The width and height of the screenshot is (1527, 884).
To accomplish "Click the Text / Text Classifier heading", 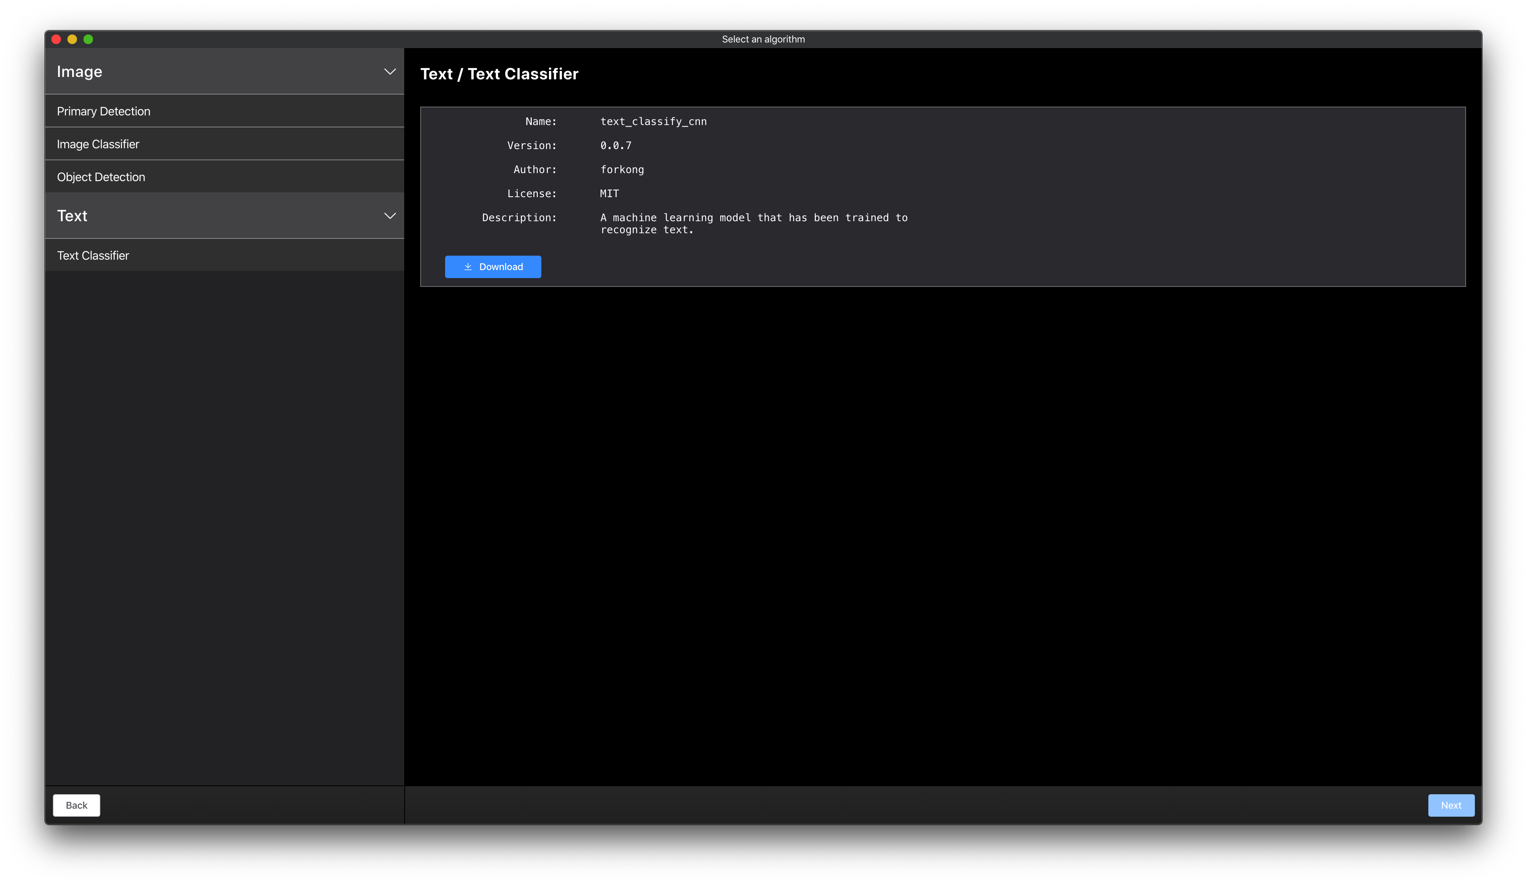I will 499,74.
